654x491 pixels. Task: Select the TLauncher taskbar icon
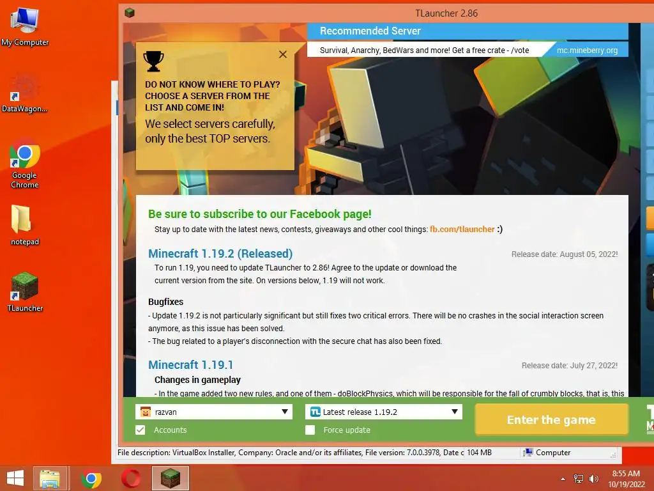tap(171, 478)
